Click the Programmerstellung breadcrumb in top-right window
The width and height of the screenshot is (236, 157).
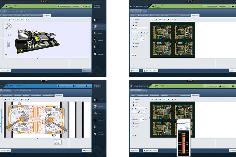point(136,11)
